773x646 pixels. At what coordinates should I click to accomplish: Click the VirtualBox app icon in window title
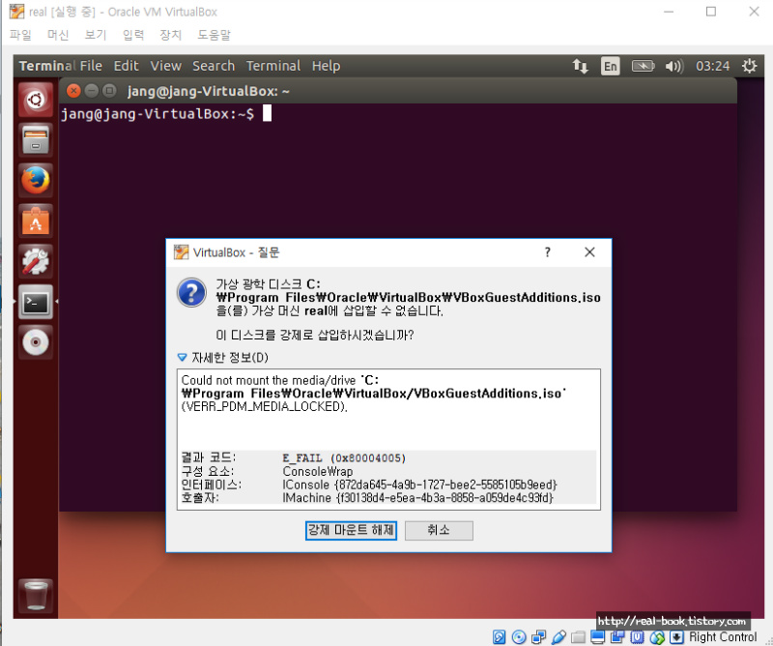tap(16, 12)
